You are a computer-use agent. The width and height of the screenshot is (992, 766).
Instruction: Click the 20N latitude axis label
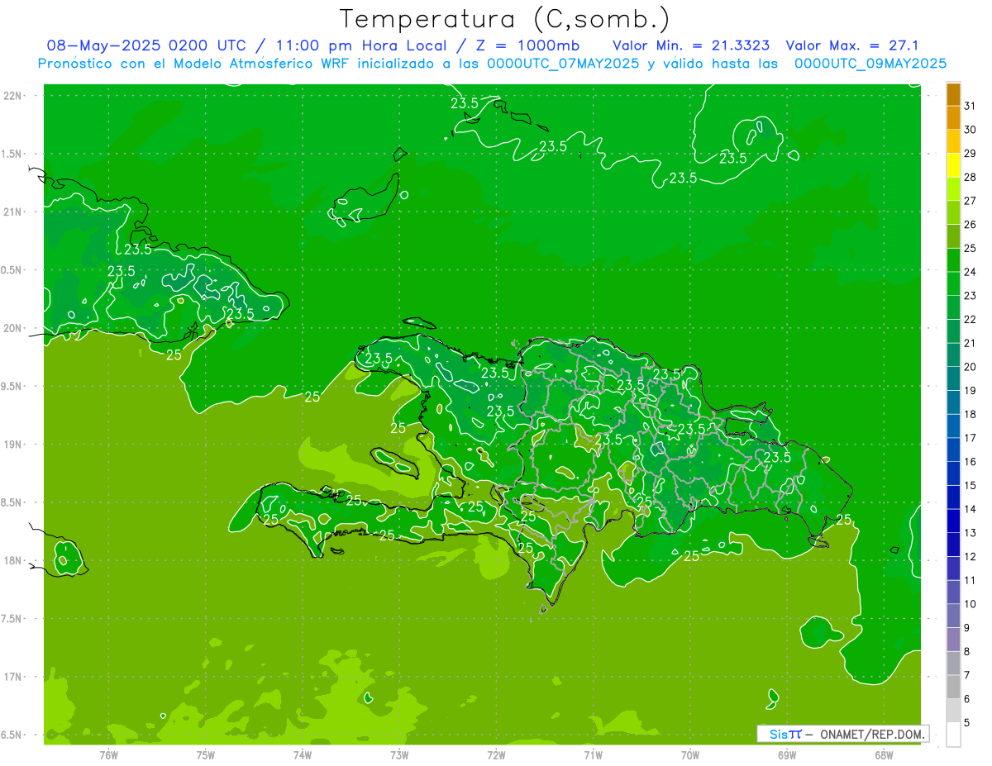click(x=13, y=328)
